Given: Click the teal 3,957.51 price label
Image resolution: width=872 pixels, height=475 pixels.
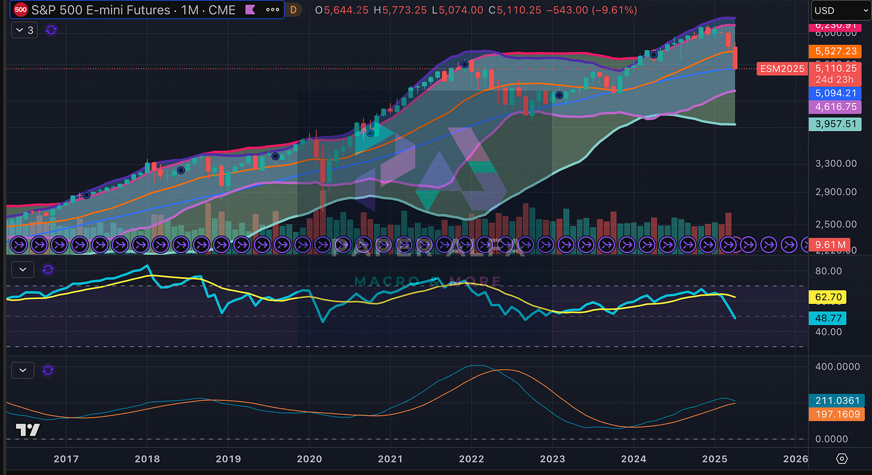Looking at the screenshot, I should coord(834,124).
